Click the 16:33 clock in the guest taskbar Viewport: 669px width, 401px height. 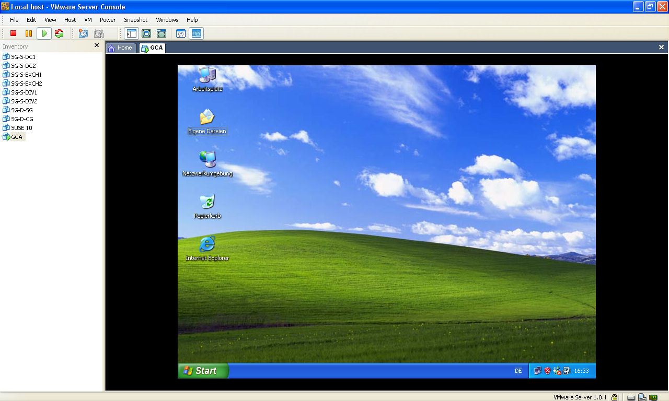click(581, 371)
